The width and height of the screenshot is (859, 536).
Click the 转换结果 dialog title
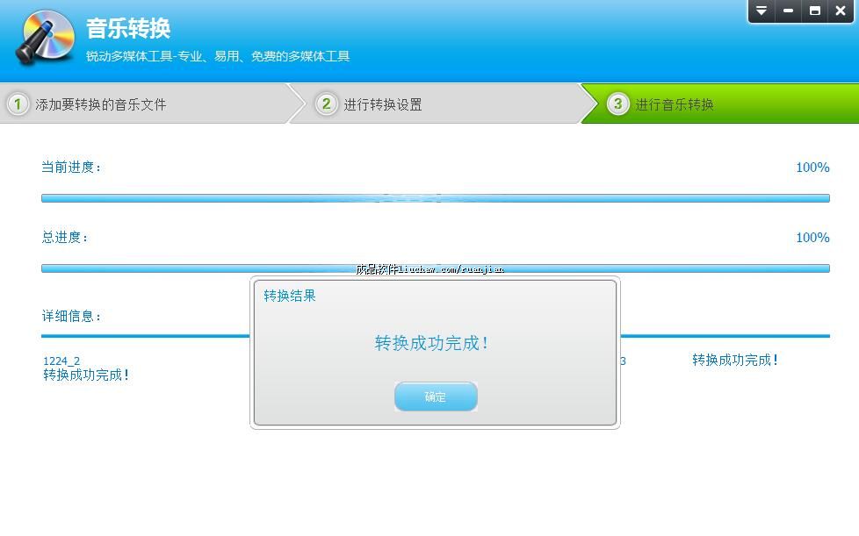pyautogui.click(x=290, y=296)
